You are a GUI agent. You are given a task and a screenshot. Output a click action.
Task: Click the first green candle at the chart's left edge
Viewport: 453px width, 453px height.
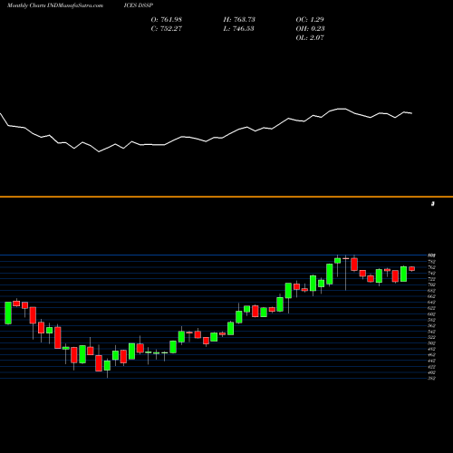(x=8, y=313)
